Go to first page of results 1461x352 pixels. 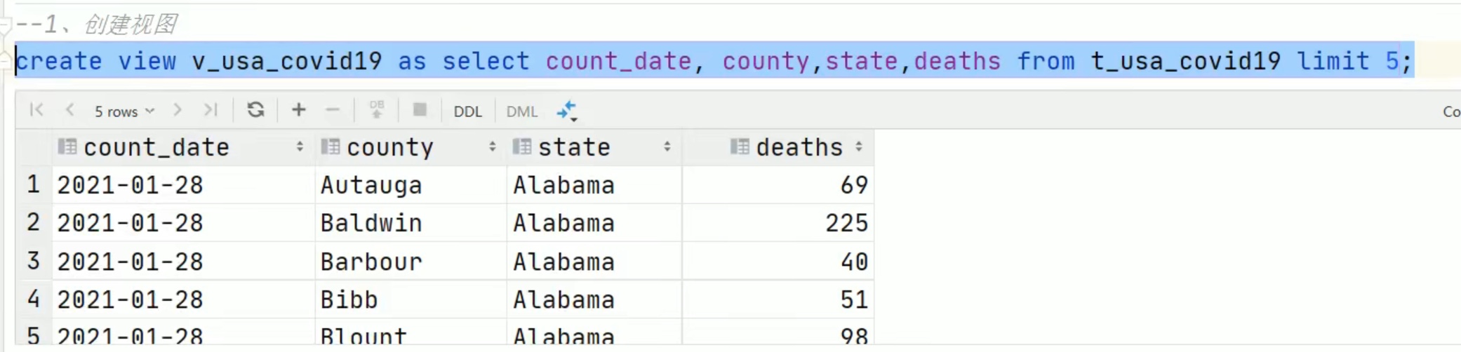pos(37,110)
